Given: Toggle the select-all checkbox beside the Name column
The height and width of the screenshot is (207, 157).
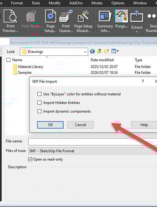Looking at the screenshot, I should point(8,60).
